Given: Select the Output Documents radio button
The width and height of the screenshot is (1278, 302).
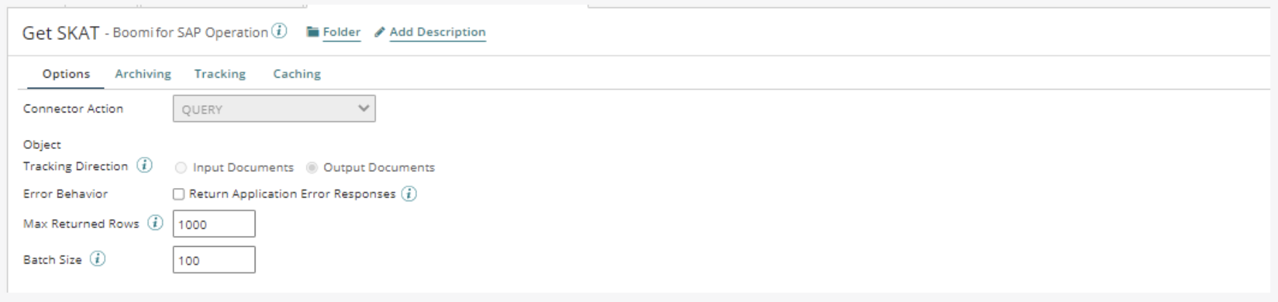Looking at the screenshot, I should pyautogui.click(x=311, y=168).
